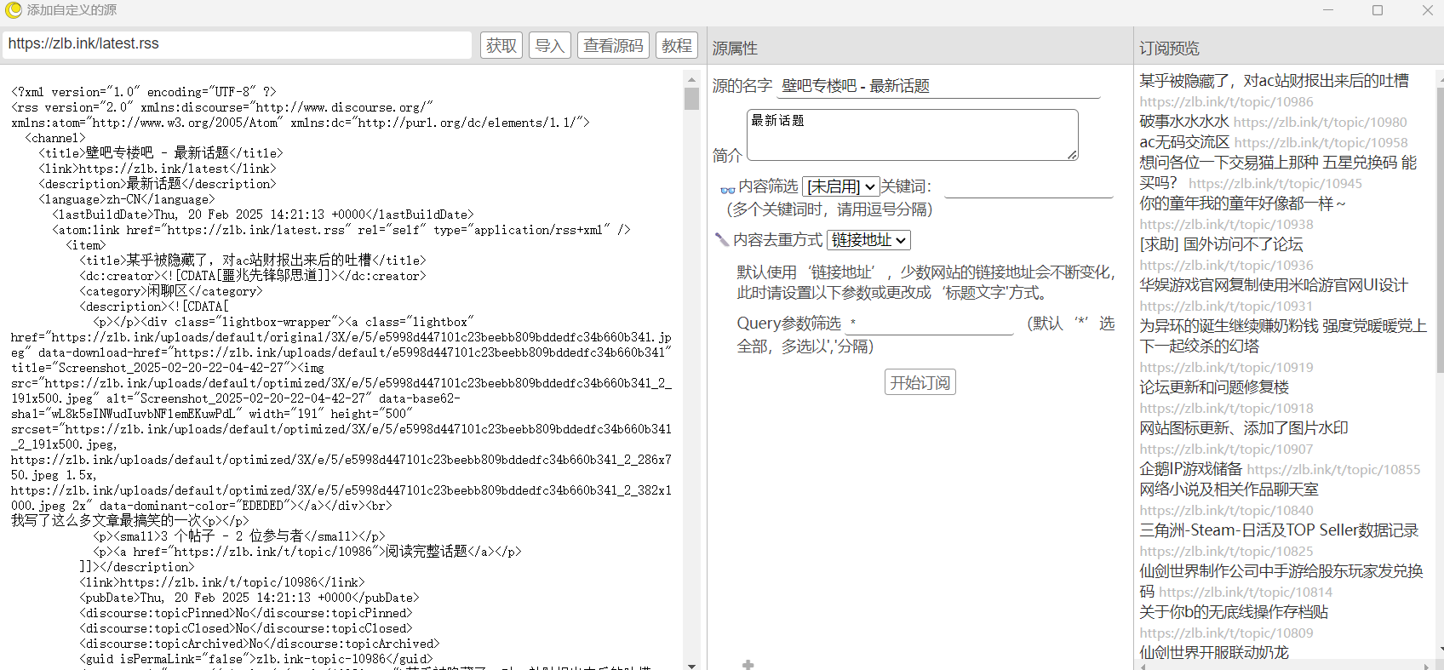Click the XML scrollbar up arrow
1444x670 pixels.
pos(691,79)
